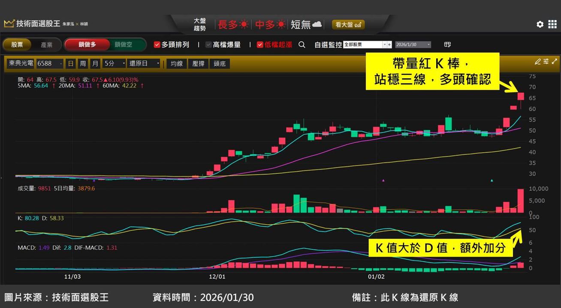The width and height of the screenshot is (561, 308).
Task: Click the crown logo icon
Action: click(x=9, y=24)
